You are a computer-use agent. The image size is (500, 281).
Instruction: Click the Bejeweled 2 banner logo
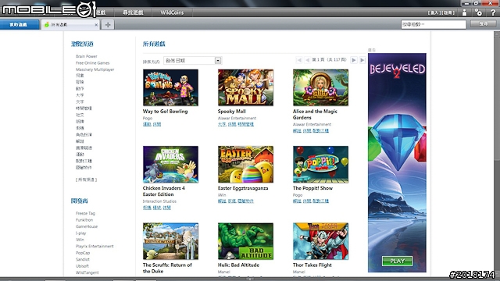(397, 70)
